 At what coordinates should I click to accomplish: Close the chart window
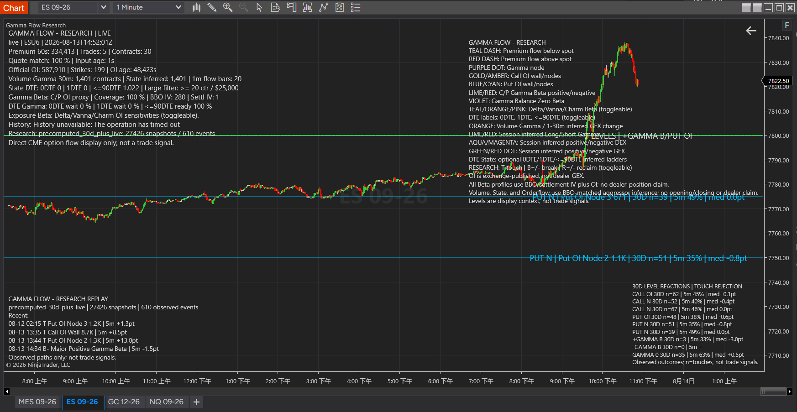[x=790, y=8]
